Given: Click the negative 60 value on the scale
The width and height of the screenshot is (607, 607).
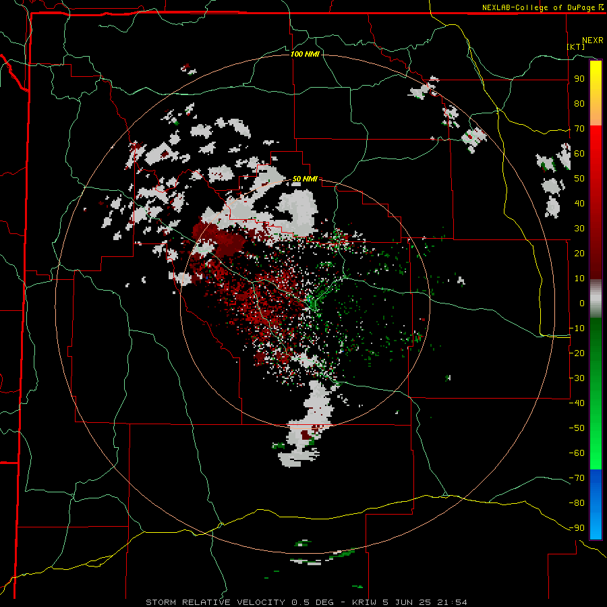Looking at the screenshot, I should click(577, 453).
